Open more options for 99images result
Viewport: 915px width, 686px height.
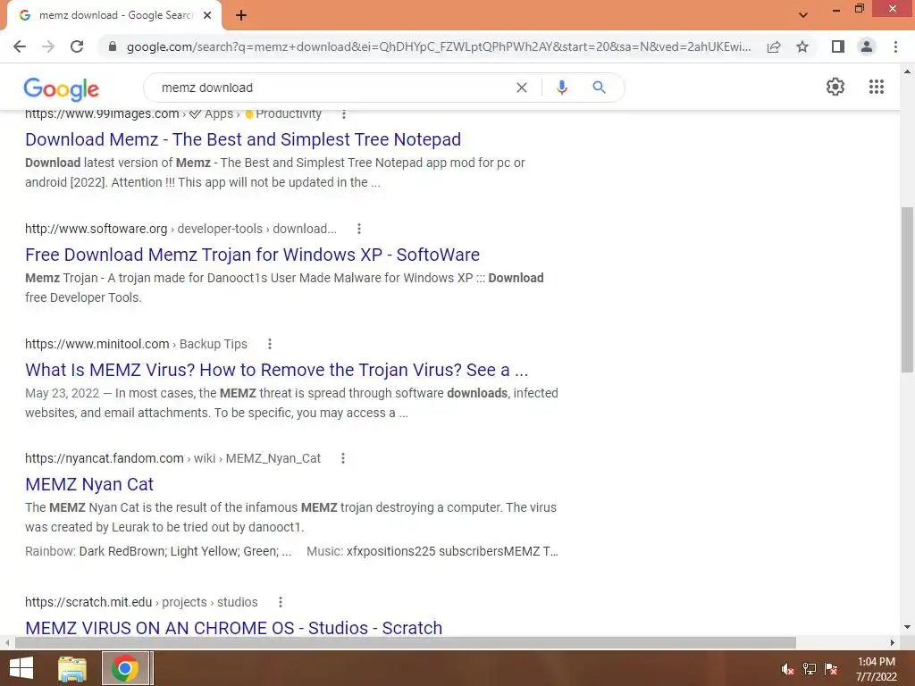[344, 113]
